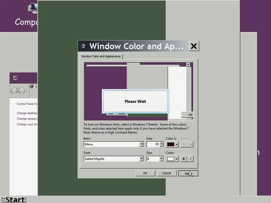Open the disabled Color 2 dropdown
The image size is (271, 203).
click(187, 144)
